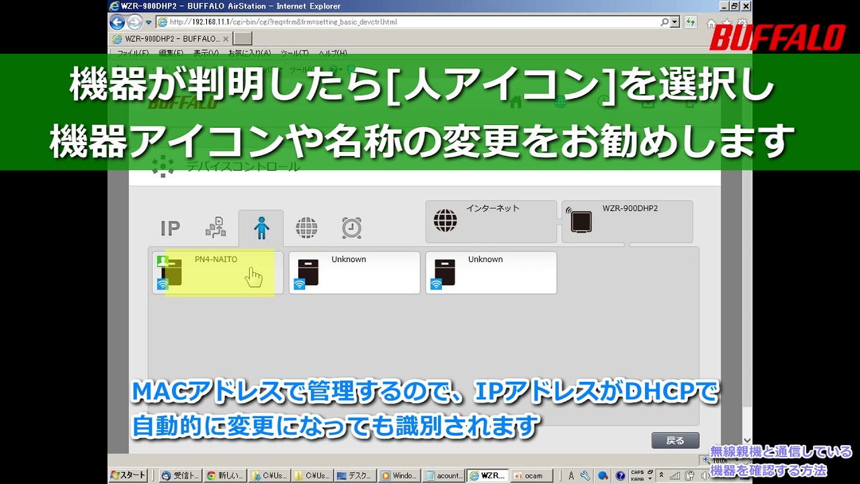
Task: Click the WZR-900DHP2 router icon
Action: pos(580,220)
